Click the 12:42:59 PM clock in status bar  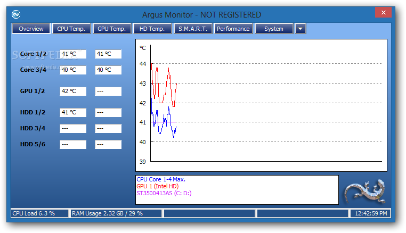coord(370,213)
